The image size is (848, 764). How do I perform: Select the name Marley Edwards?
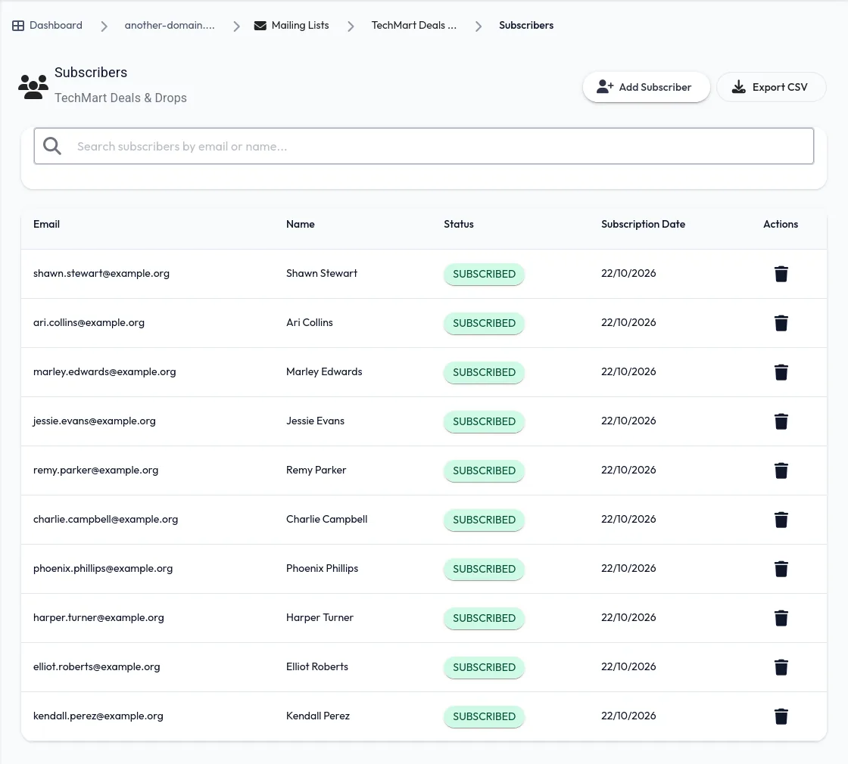324,371
